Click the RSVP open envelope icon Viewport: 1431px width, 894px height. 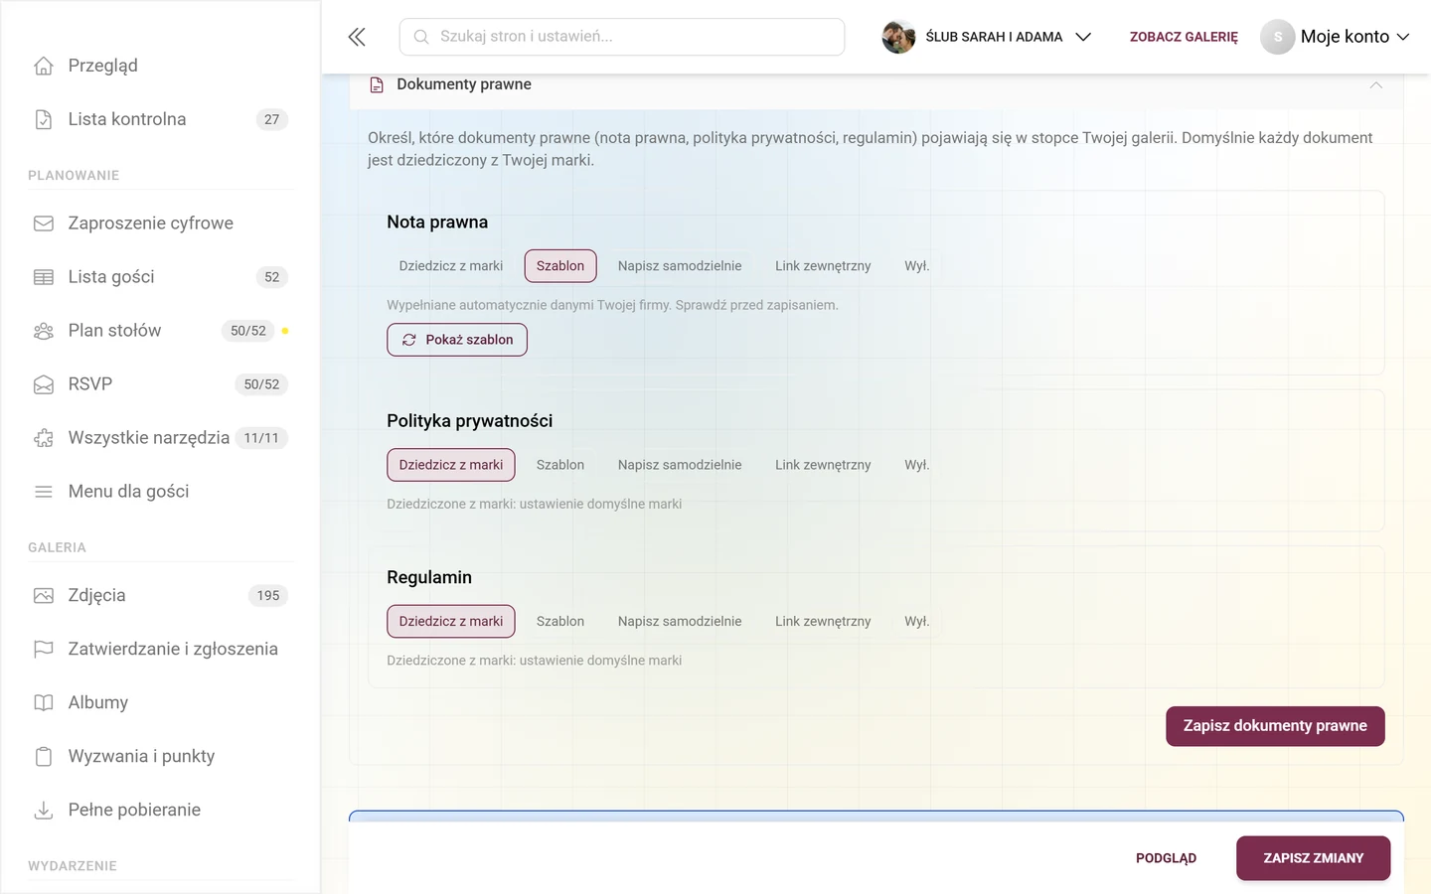pyautogui.click(x=44, y=384)
